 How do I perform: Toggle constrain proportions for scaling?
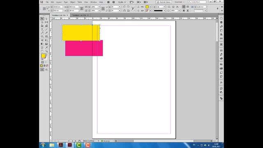103,9
